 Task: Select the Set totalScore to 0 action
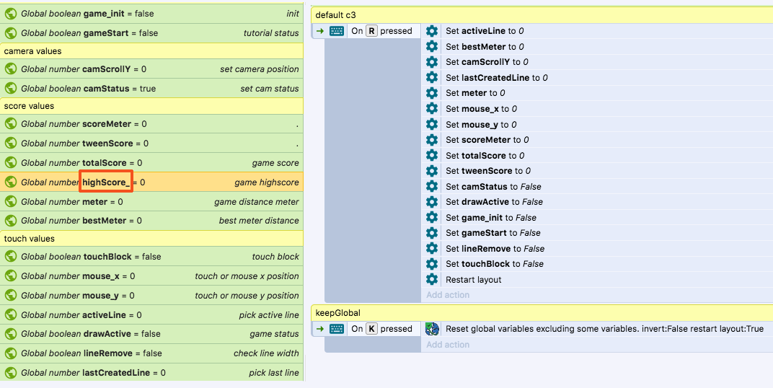[485, 155]
